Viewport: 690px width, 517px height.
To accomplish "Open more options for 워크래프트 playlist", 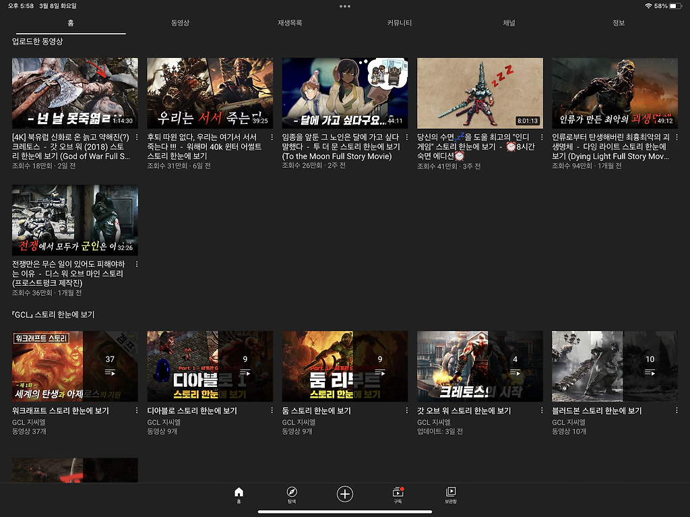I will 137,410.
